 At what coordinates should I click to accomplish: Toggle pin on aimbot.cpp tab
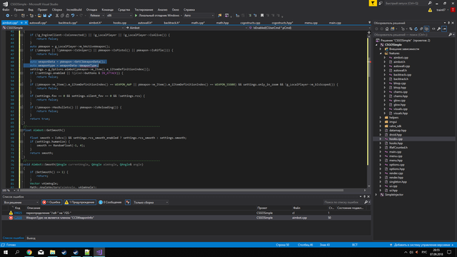pos(21,23)
